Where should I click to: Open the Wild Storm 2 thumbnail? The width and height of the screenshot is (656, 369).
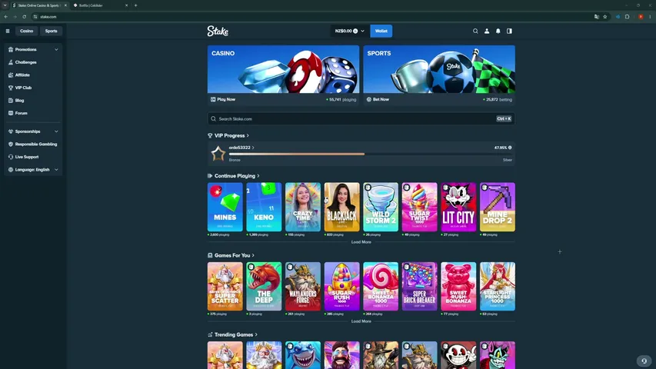point(381,207)
